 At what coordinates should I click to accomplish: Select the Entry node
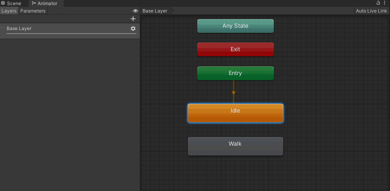click(235, 73)
